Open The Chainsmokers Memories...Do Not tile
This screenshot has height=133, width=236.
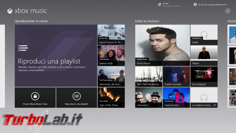(x=111, y=77)
